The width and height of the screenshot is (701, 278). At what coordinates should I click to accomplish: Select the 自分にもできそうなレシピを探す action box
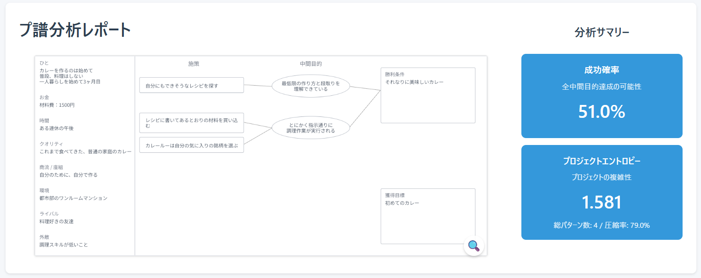(191, 85)
